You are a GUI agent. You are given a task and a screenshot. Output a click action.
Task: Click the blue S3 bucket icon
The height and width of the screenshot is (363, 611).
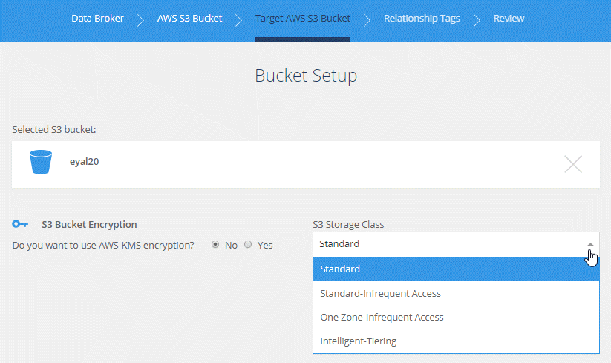pos(41,162)
